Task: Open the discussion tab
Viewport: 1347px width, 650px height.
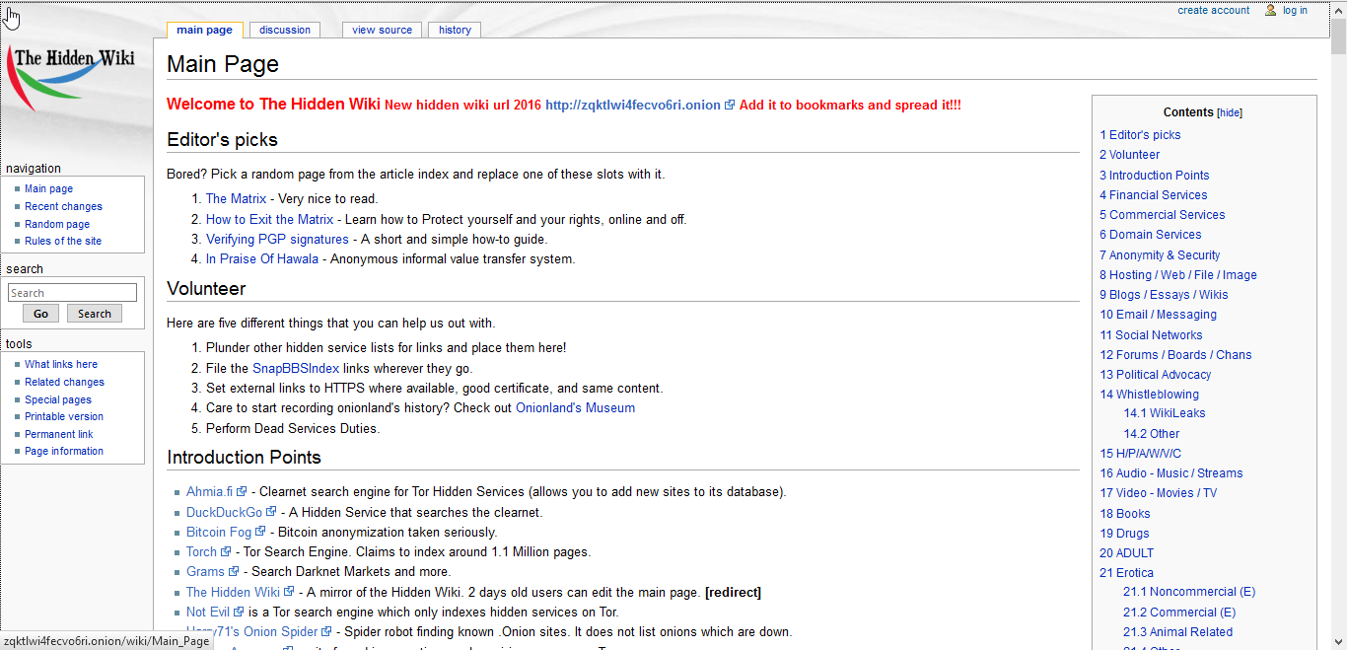Action: (x=285, y=30)
